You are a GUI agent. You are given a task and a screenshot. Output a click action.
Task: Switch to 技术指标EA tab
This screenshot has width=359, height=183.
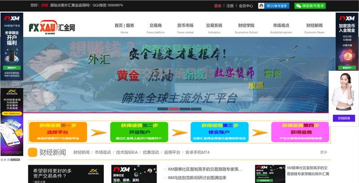pyautogui.click(x=127, y=152)
